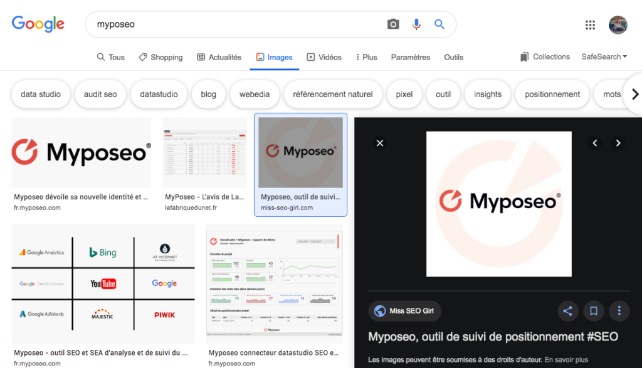Image resolution: width=642 pixels, height=368 pixels.
Task: Click 'Myposeo, outil de suivi...' thumbnail caption
Action: [x=300, y=197]
